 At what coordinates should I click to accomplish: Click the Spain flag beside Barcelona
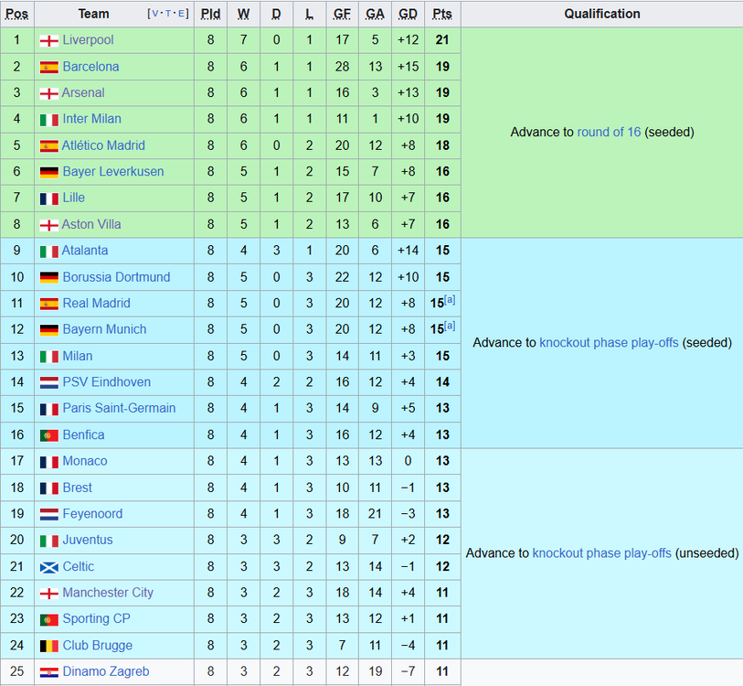tap(48, 68)
